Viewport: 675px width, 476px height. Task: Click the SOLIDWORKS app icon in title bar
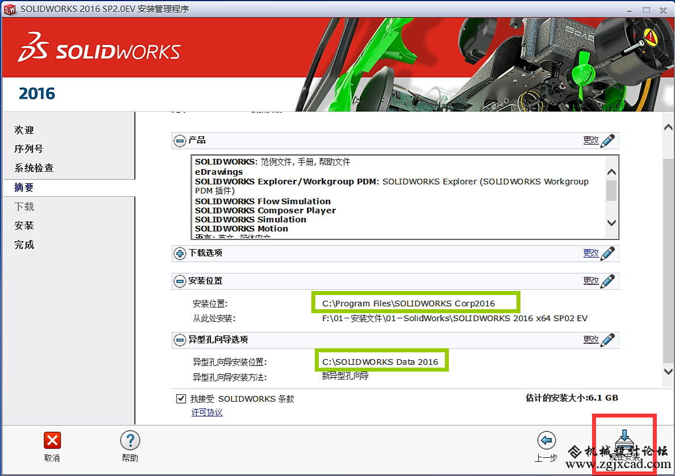(x=10, y=9)
